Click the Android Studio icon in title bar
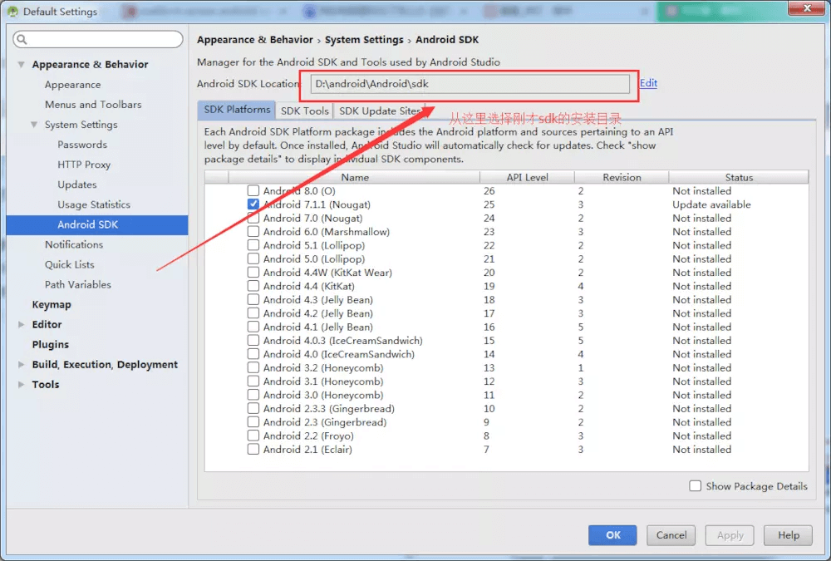The image size is (831, 561). coord(12,11)
